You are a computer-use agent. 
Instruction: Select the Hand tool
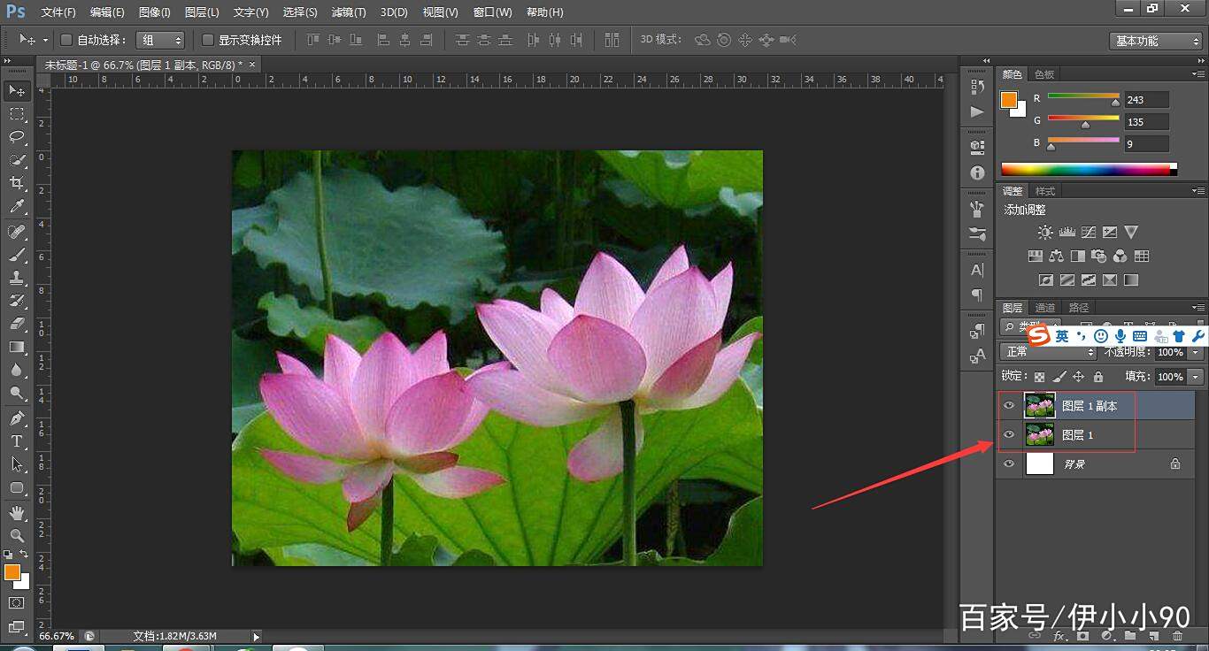click(x=17, y=512)
